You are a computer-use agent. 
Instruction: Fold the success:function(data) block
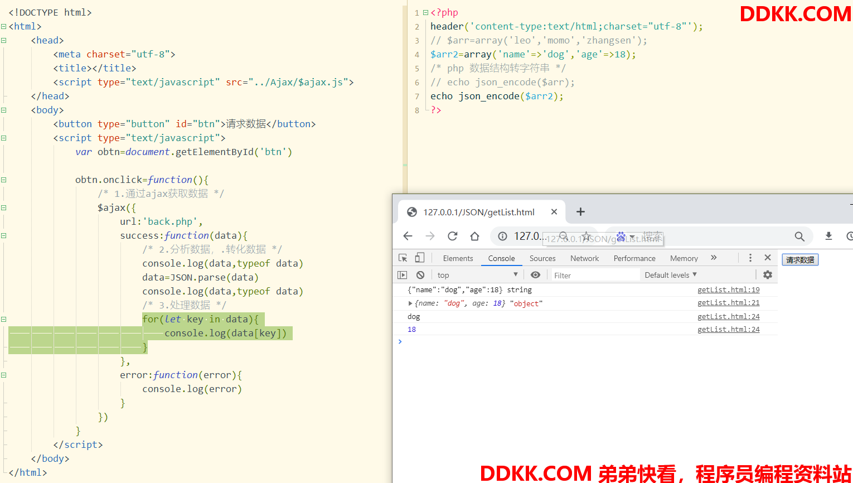pyautogui.click(x=3, y=235)
